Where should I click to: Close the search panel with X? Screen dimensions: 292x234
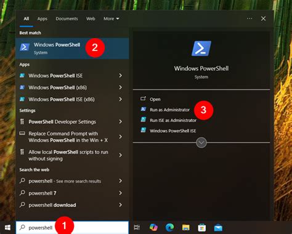(x=263, y=18)
